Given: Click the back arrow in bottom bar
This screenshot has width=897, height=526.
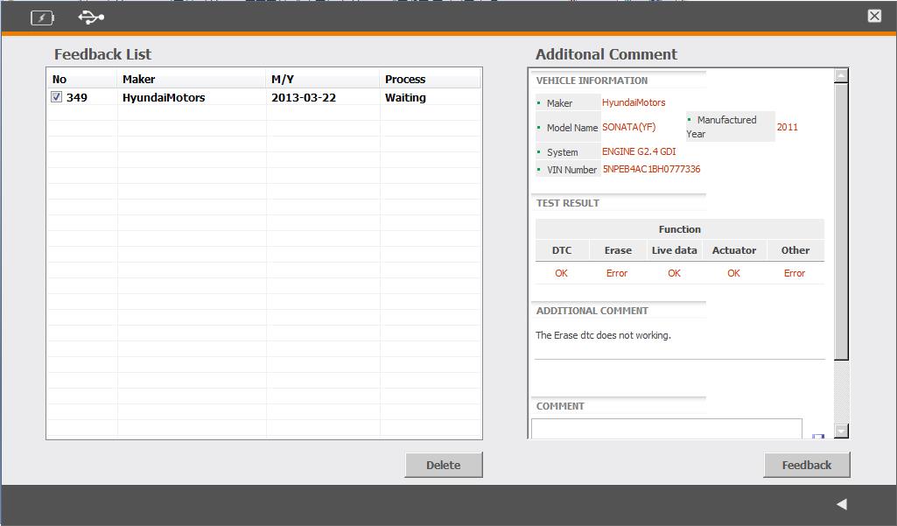Looking at the screenshot, I should (x=841, y=504).
